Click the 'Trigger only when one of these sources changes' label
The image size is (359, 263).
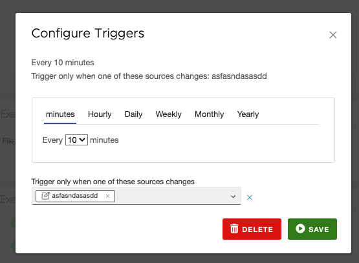(113, 182)
